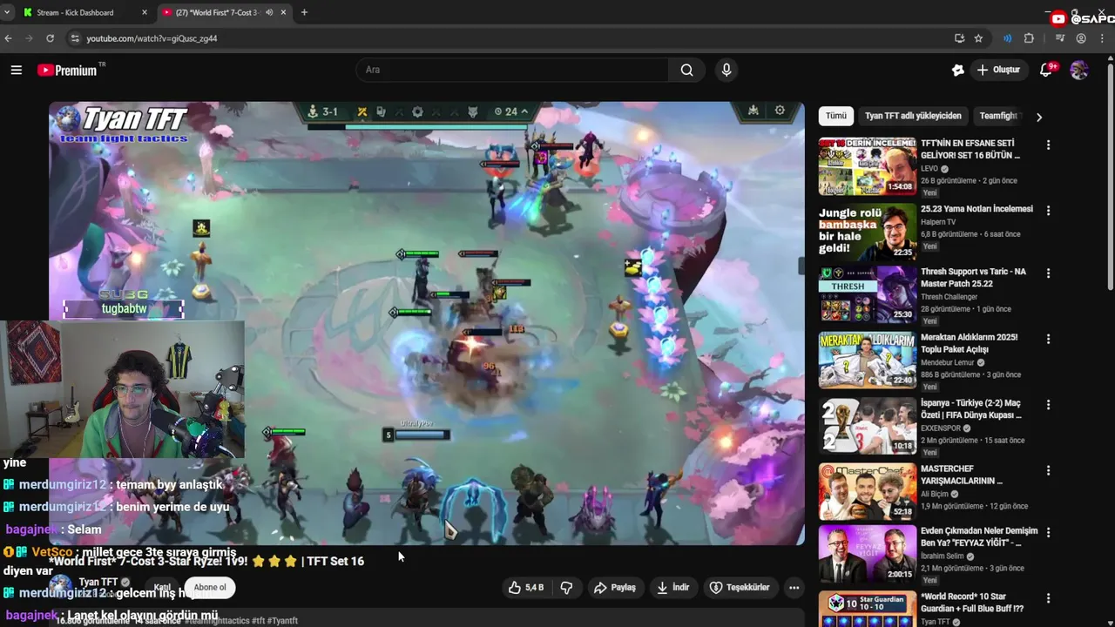
Task: Click the in-game round timer 24 indicator
Action: [510, 111]
